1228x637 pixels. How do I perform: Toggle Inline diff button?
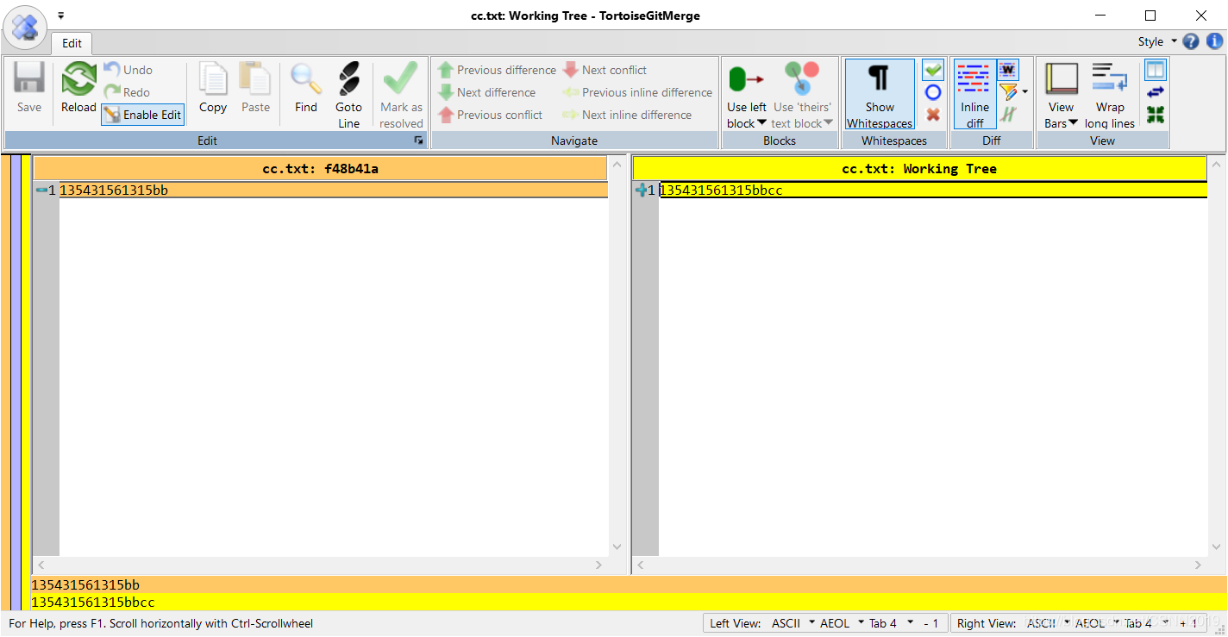tap(974, 94)
